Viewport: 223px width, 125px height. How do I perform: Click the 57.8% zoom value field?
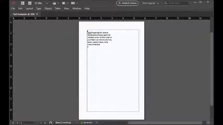[38, 3]
